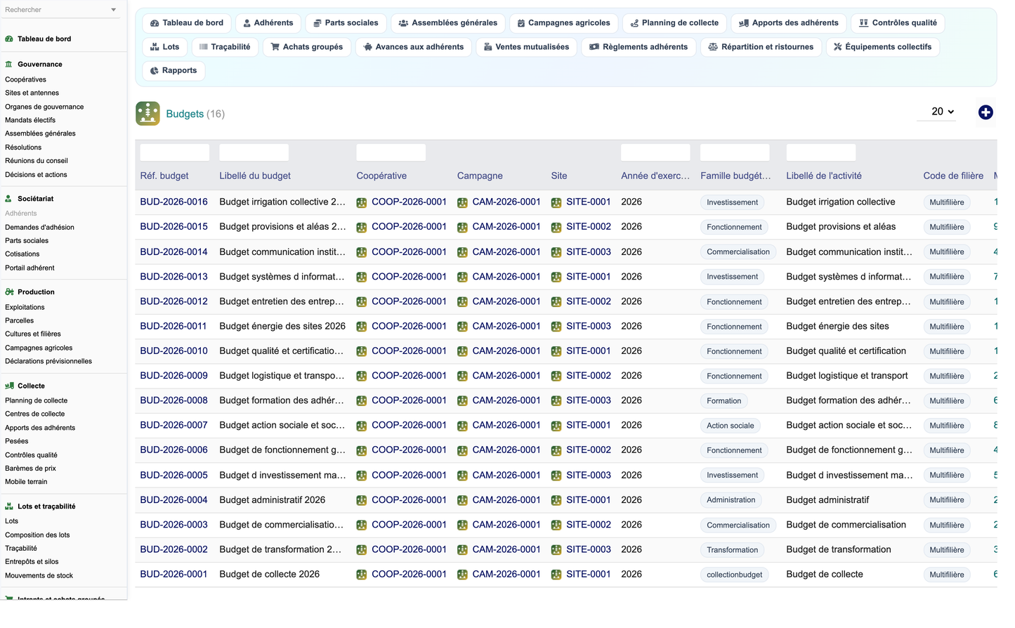Click the Tableau de bord sidebar icon
The height and width of the screenshot is (628, 1015).
pyautogui.click(x=9, y=39)
